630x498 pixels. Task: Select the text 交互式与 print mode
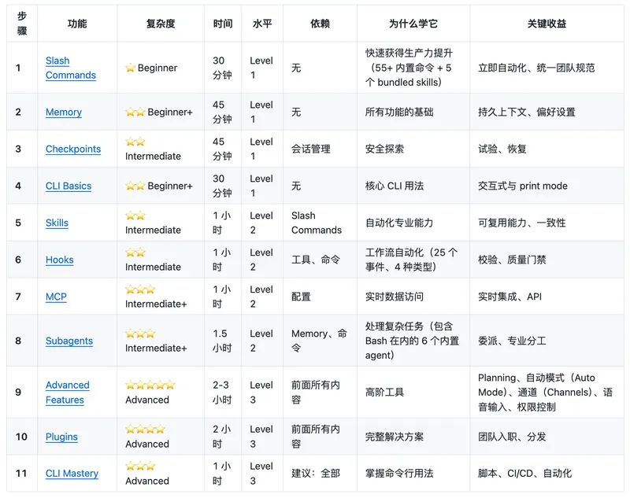pos(523,186)
